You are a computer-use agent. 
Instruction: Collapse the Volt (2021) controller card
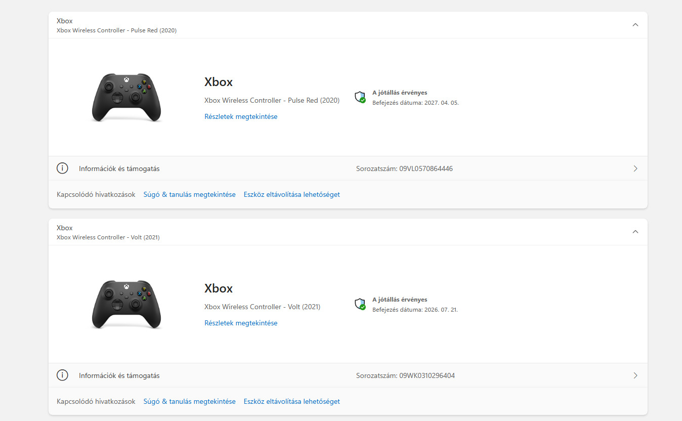coord(635,232)
